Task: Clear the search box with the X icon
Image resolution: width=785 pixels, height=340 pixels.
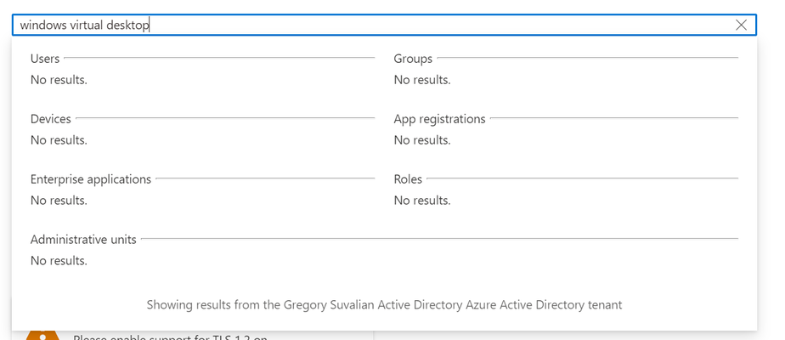Action: [x=741, y=25]
